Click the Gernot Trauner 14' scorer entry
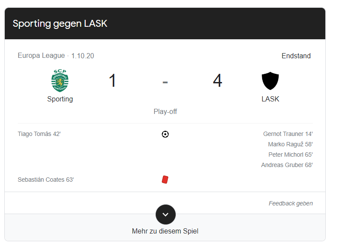The image size is (337, 243). [288, 134]
